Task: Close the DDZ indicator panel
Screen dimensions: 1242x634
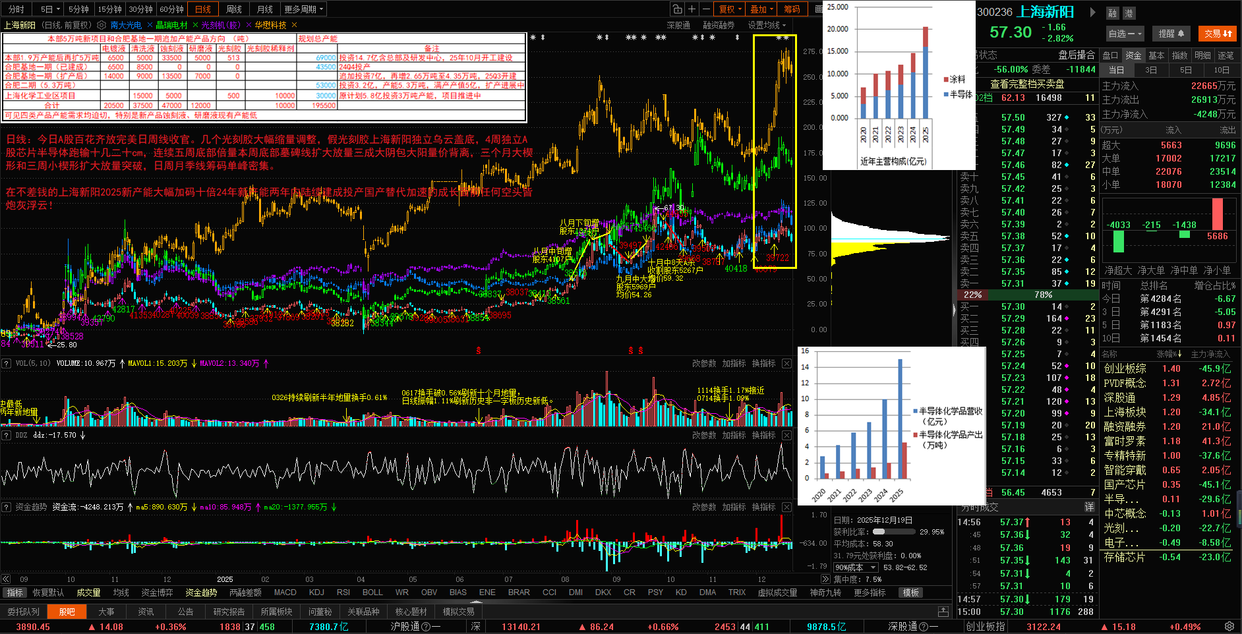Action: click(786, 436)
